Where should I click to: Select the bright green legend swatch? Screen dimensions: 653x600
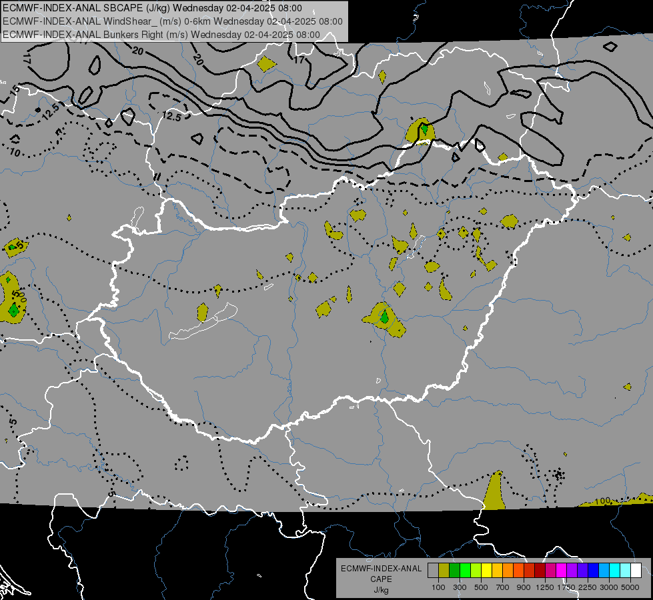pyautogui.click(x=465, y=571)
